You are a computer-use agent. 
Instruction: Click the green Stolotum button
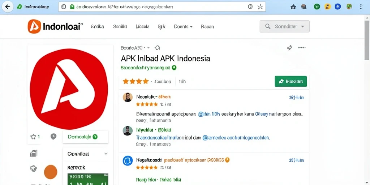(x=291, y=81)
